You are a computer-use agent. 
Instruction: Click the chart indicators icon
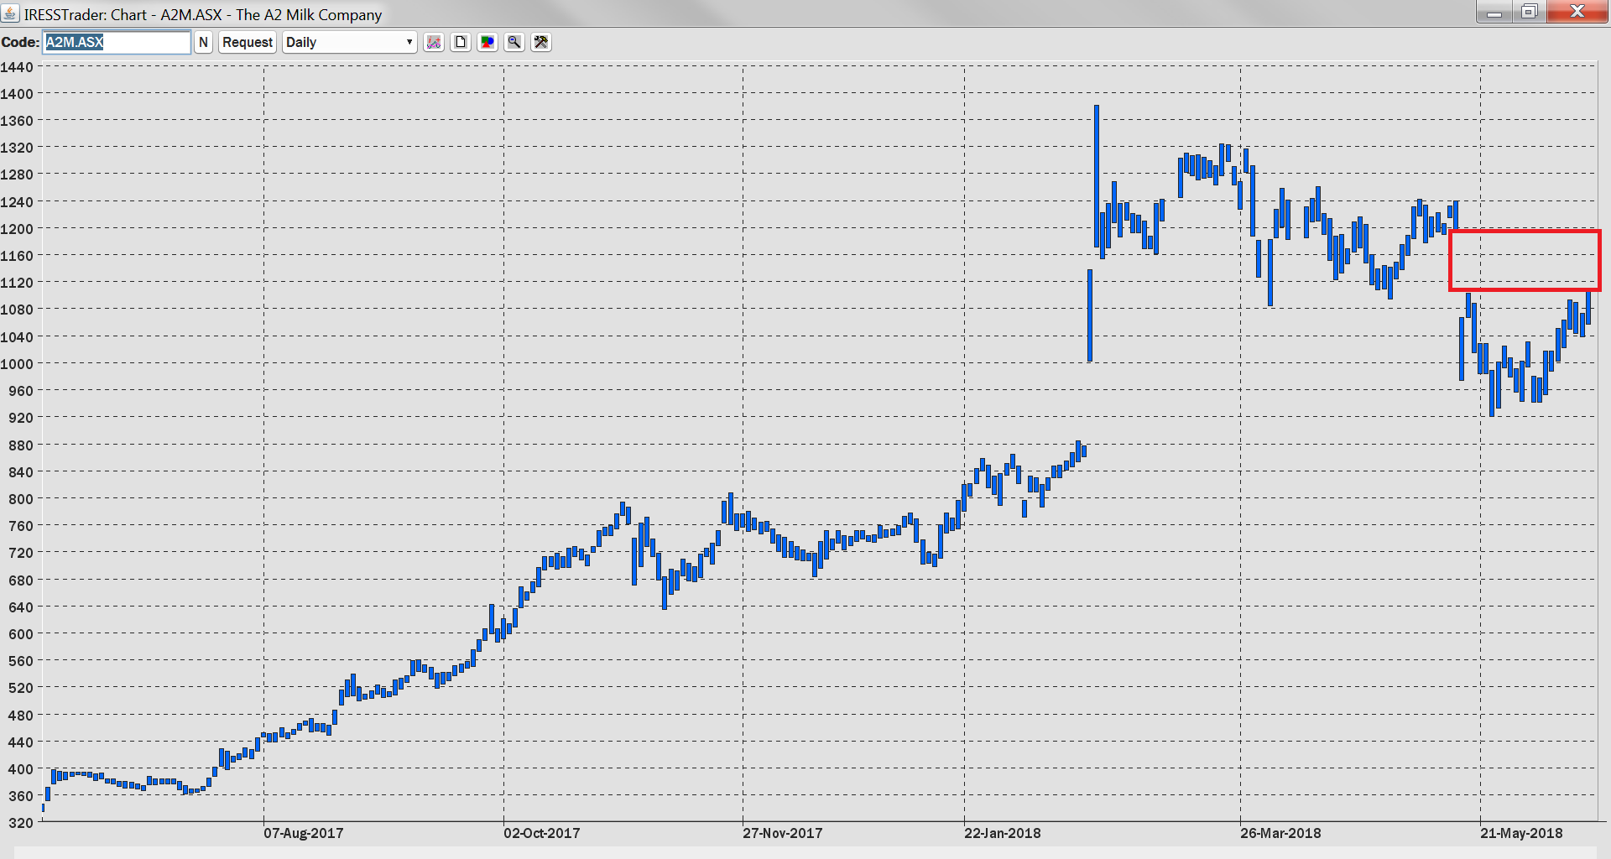point(434,42)
